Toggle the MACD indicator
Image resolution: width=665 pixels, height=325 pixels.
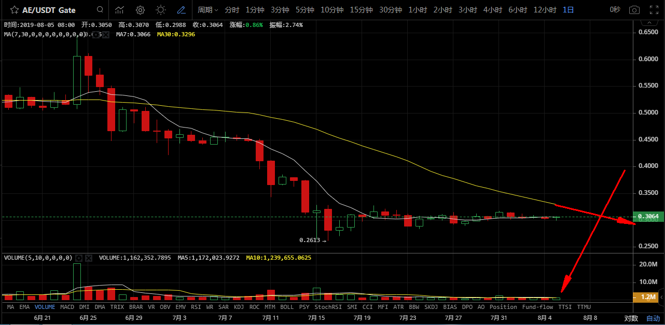(67, 307)
